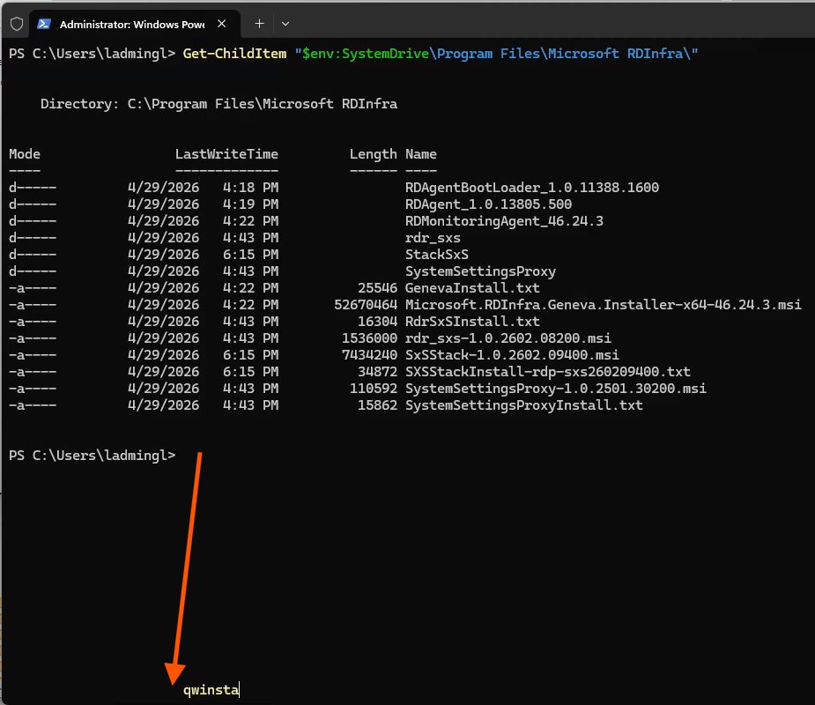Expand the new tab profile dropdown
Screen dimensions: 815x705
point(285,24)
